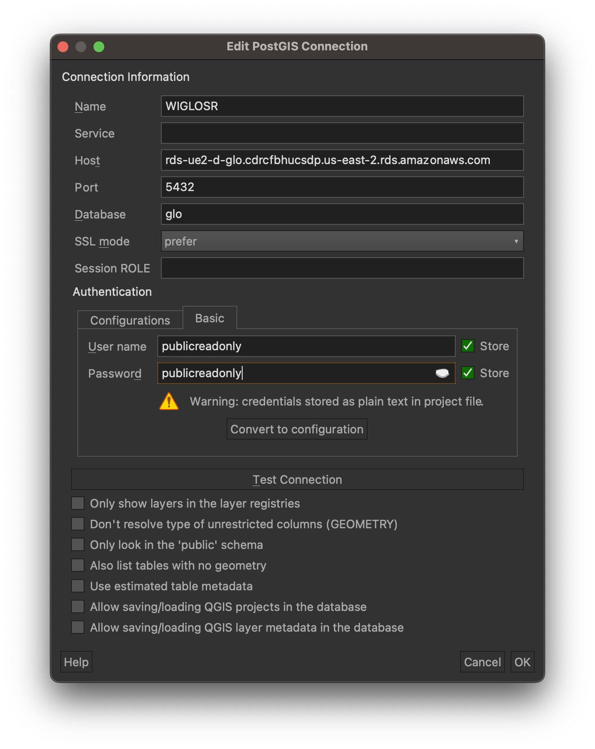Screen dimensions: 595x749
Task: Click the show password eye icon
Action: (442, 373)
